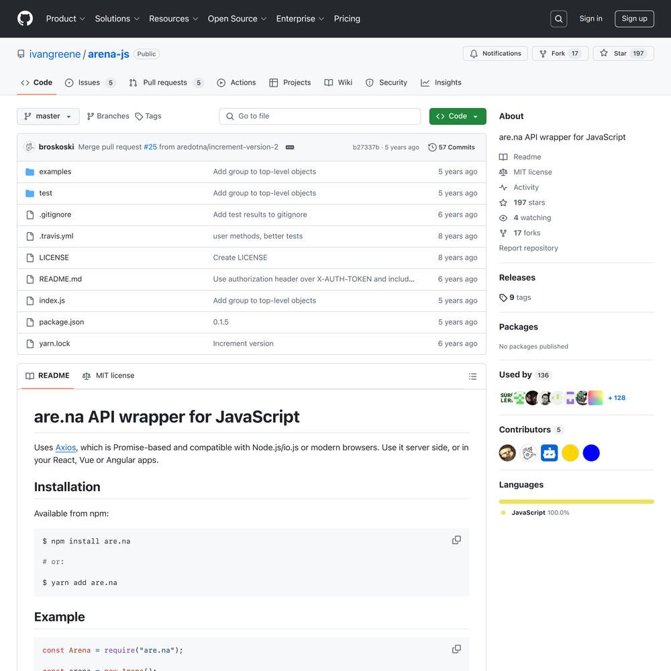
Task: Expand commit message ellipsis button
Action: click(x=290, y=147)
